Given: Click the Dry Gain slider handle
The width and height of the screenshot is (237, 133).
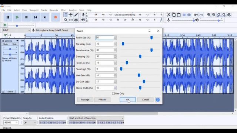Looking at the screenshot, I should point(144,82).
